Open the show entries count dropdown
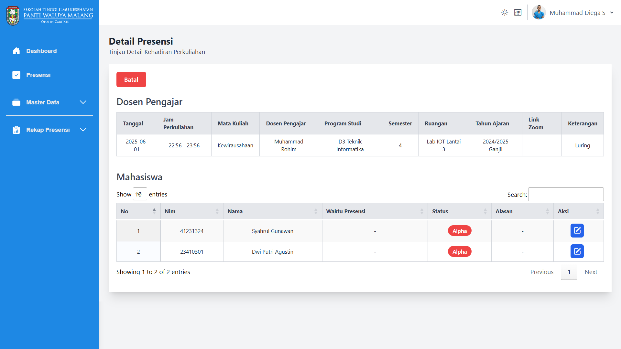 (140, 194)
